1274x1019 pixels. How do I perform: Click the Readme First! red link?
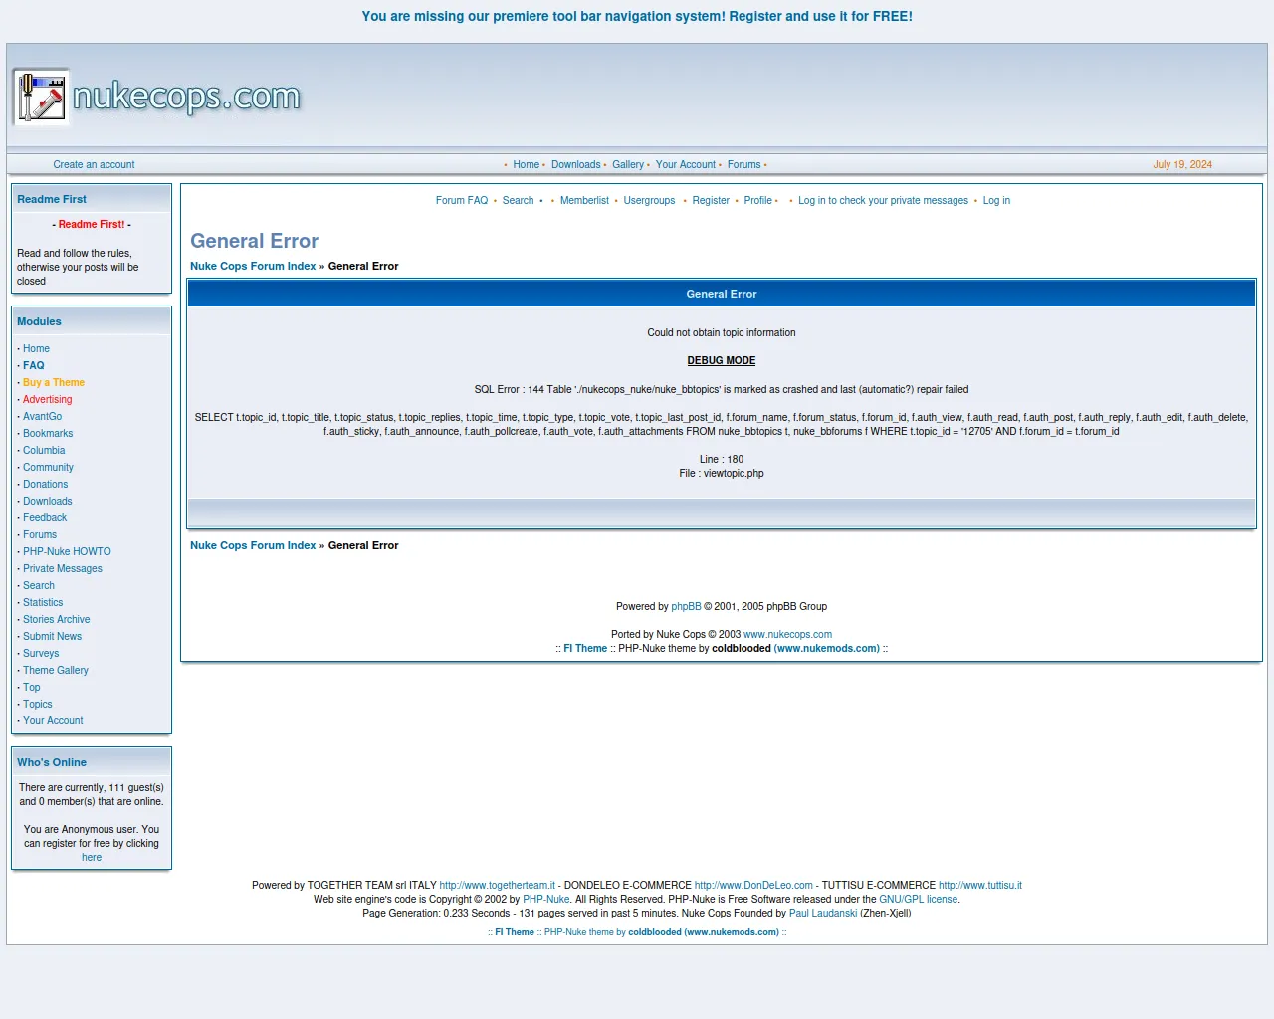[92, 225]
